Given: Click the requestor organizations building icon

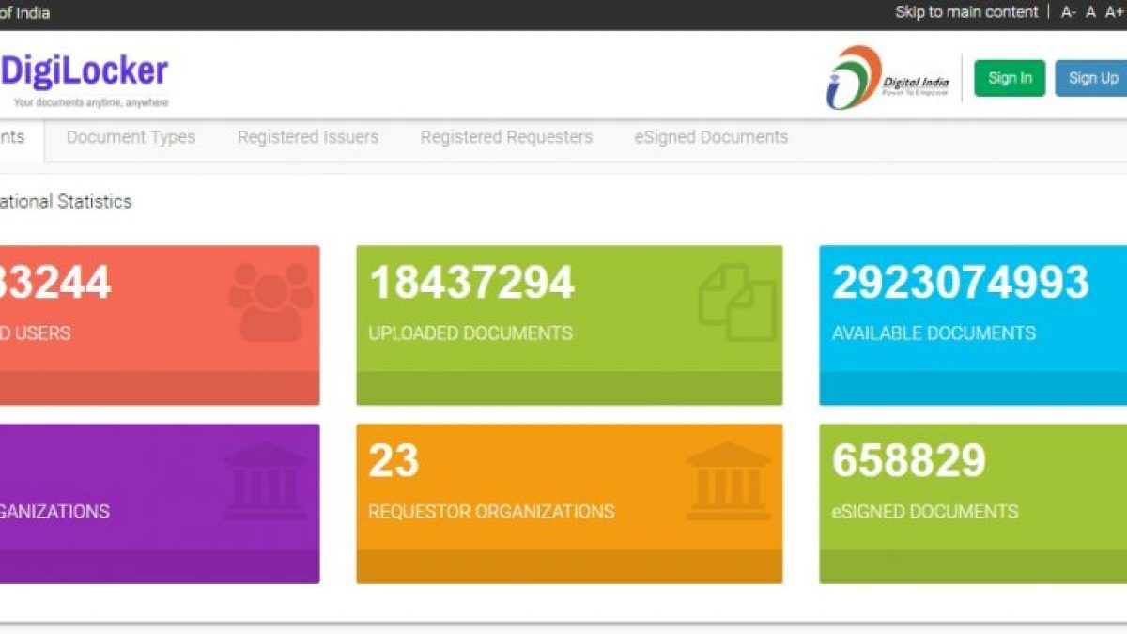Looking at the screenshot, I should point(729,481).
